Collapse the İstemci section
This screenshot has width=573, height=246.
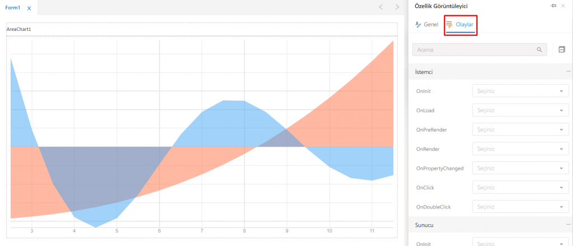click(568, 72)
